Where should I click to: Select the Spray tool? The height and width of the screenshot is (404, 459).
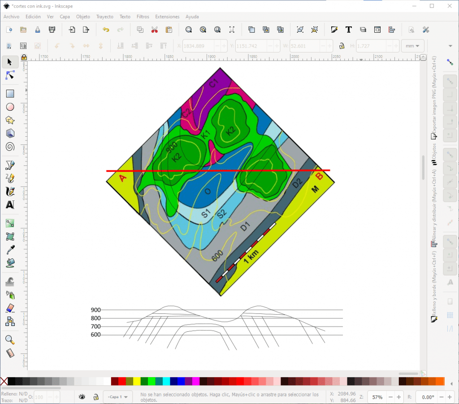[10, 295]
